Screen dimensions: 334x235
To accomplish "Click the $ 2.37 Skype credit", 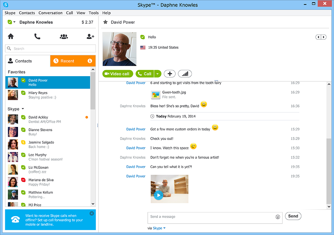I will click(87, 22).
